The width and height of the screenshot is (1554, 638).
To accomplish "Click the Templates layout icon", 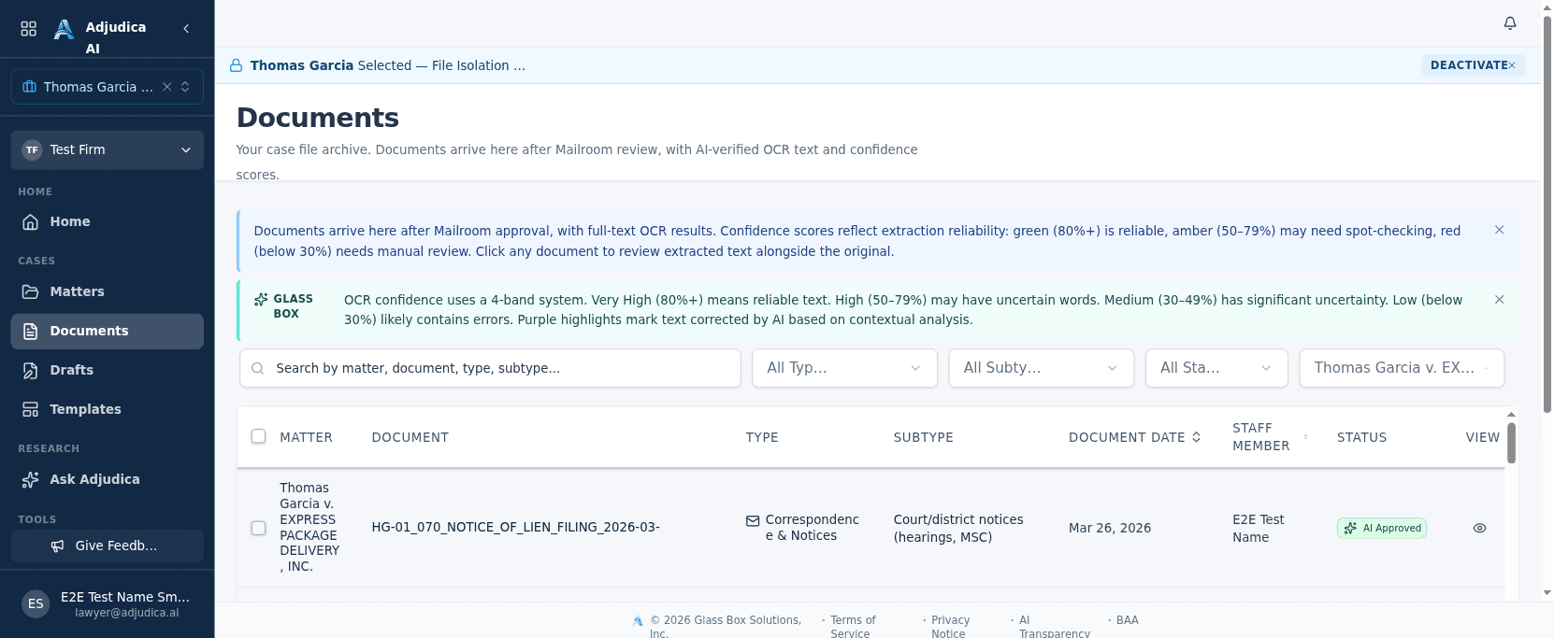I will tap(30, 410).
